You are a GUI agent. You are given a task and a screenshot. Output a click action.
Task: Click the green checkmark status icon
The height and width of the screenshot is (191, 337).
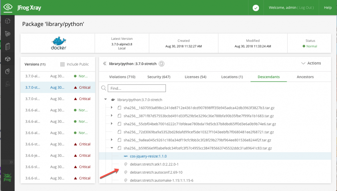(x=256, y=8)
